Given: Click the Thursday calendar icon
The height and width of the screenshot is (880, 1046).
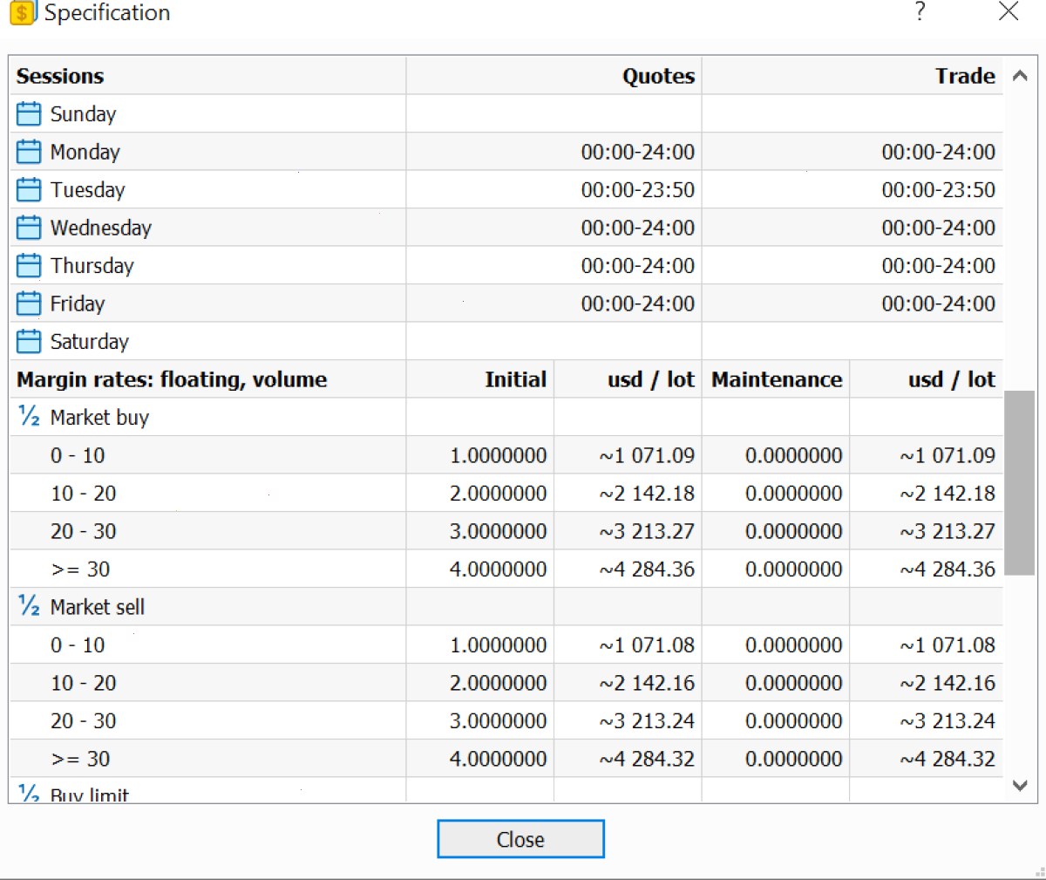Looking at the screenshot, I should tap(29, 266).
